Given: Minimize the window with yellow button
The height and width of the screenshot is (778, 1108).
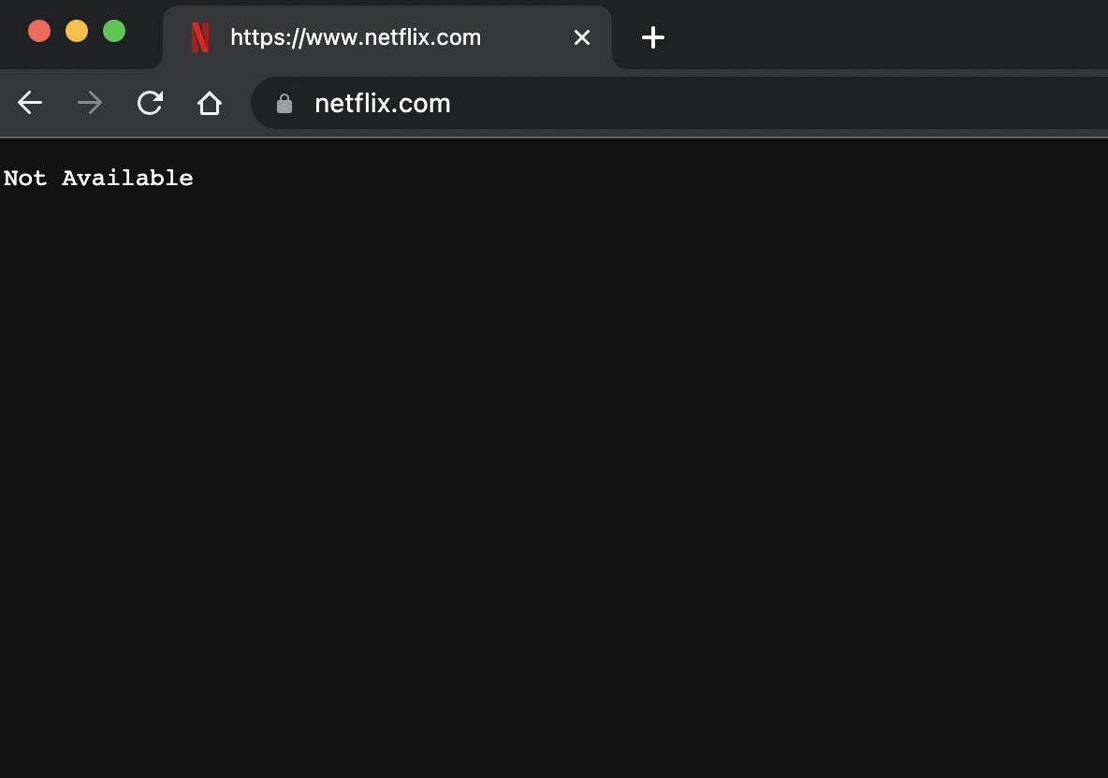Looking at the screenshot, I should [x=77, y=31].
